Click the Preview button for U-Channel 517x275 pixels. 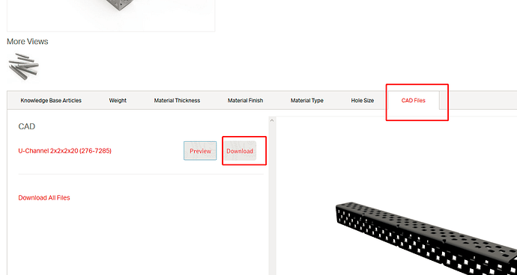[200, 151]
